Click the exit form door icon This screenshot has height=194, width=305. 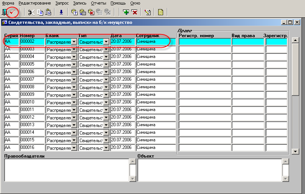[5, 12]
